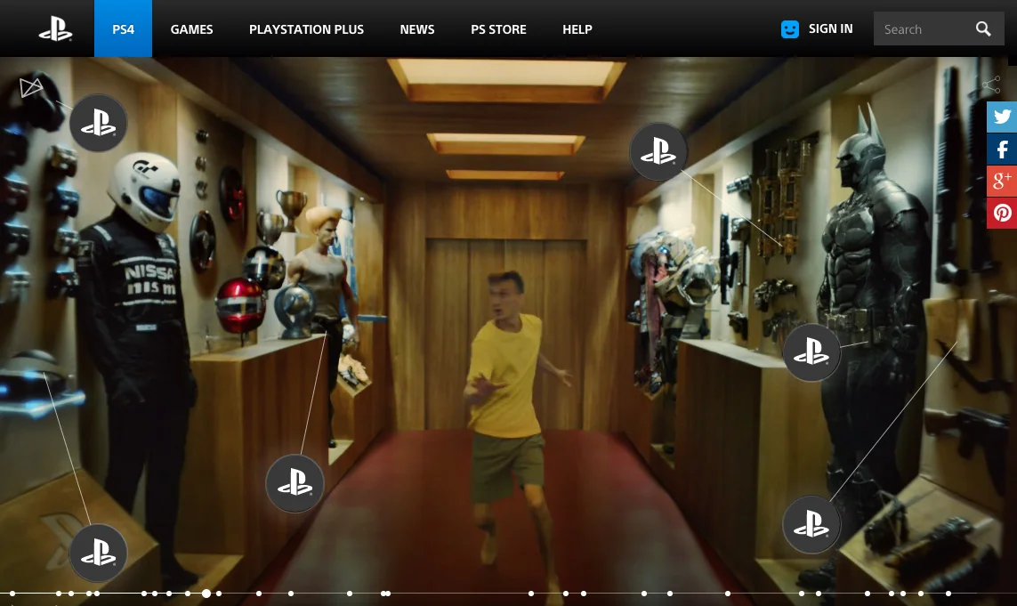Click the share icon above Twitter
The width and height of the screenshot is (1017, 606).
point(991,85)
